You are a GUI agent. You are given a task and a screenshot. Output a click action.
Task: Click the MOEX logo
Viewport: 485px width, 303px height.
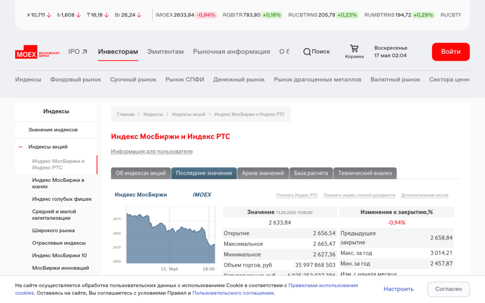(37, 52)
